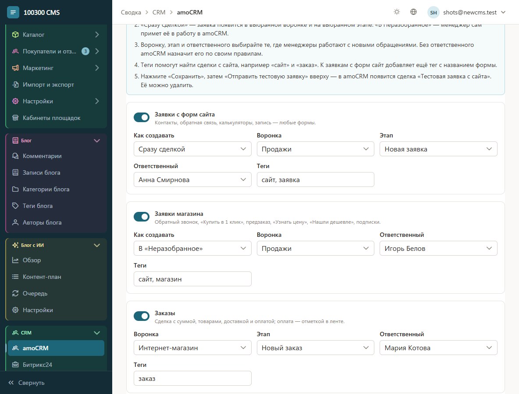Image resolution: width=519 pixels, height=394 pixels.
Task: Toggle the Заказы switch off
Action: tap(142, 316)
